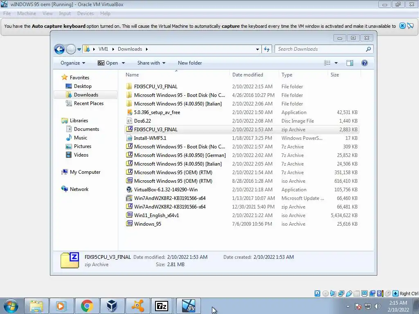This screenshot has height=314, width=419.
Task: Click VM1 in address breadcrumb
Action: coord(103,49)
